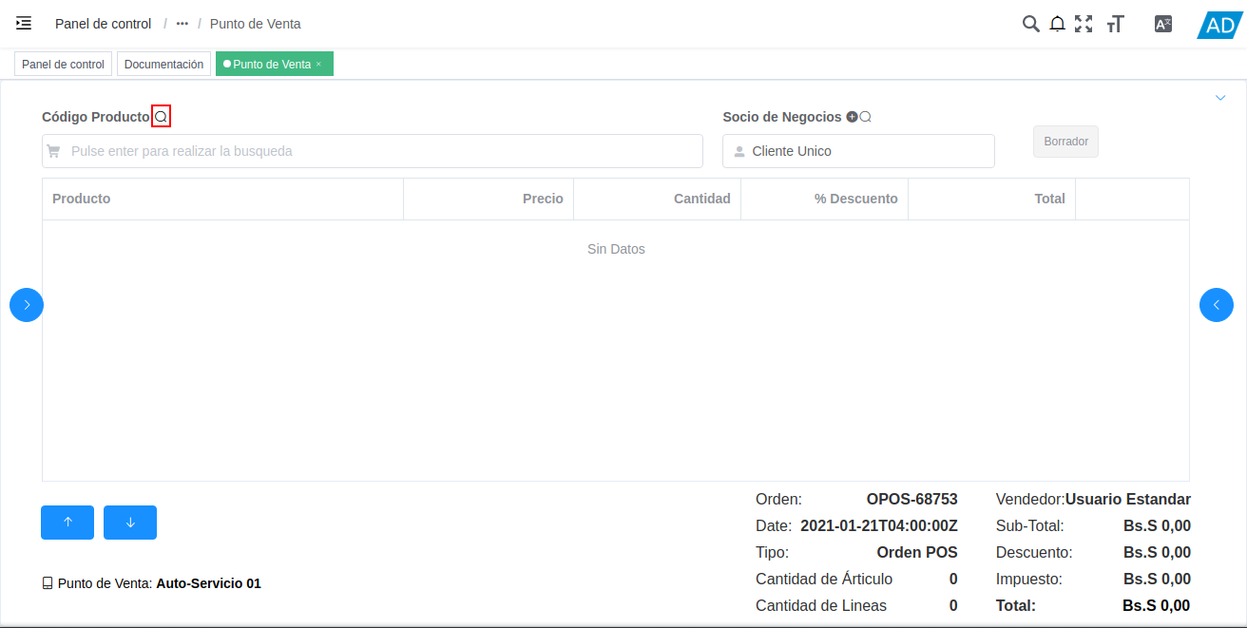Collapse the header using the top-right chevron
This screenshot has width=1247, height=628.
[x=1220, y=97]
